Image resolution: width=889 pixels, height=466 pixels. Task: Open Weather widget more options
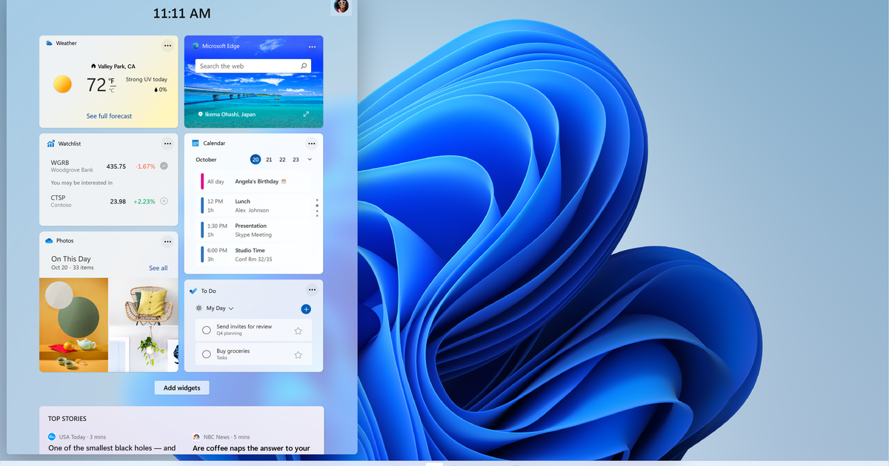pos(167,45)
